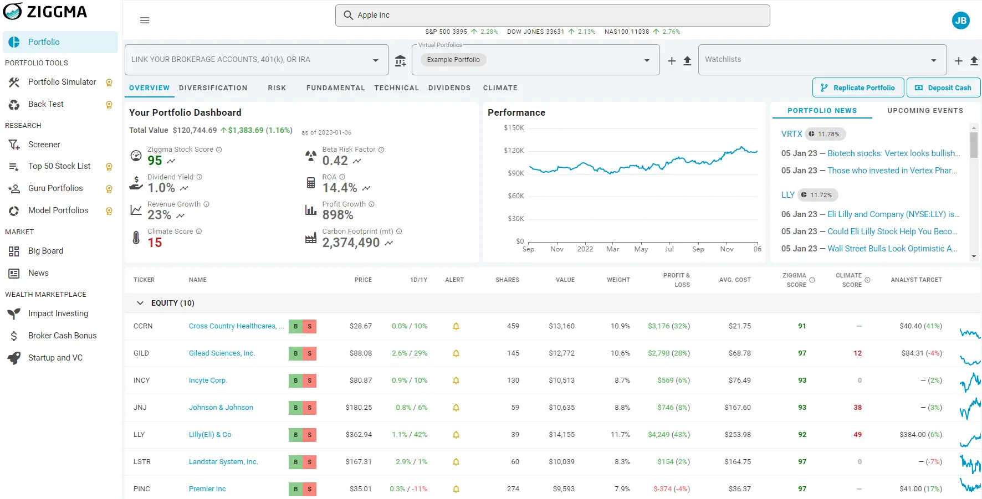Collapse the EQUITY (10) group
Screen dimensions: 982x499
point(140,303)
